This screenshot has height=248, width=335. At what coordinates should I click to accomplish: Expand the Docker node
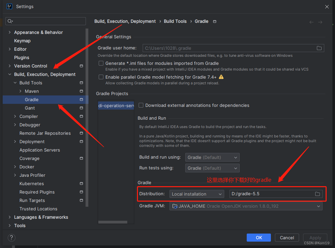[15, 167]
